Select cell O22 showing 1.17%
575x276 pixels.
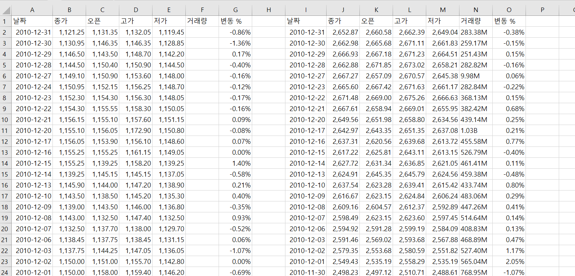tap(509, 250)
